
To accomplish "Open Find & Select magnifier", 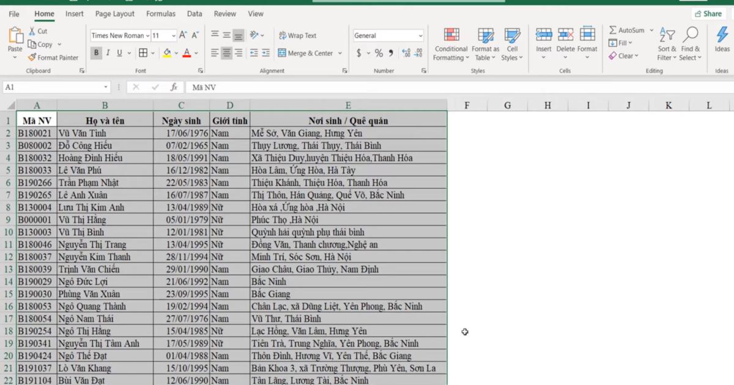I will [691, 44].
